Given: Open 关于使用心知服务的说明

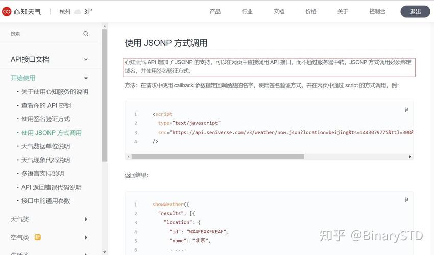Looking at the screenshot, I should 55,92.
